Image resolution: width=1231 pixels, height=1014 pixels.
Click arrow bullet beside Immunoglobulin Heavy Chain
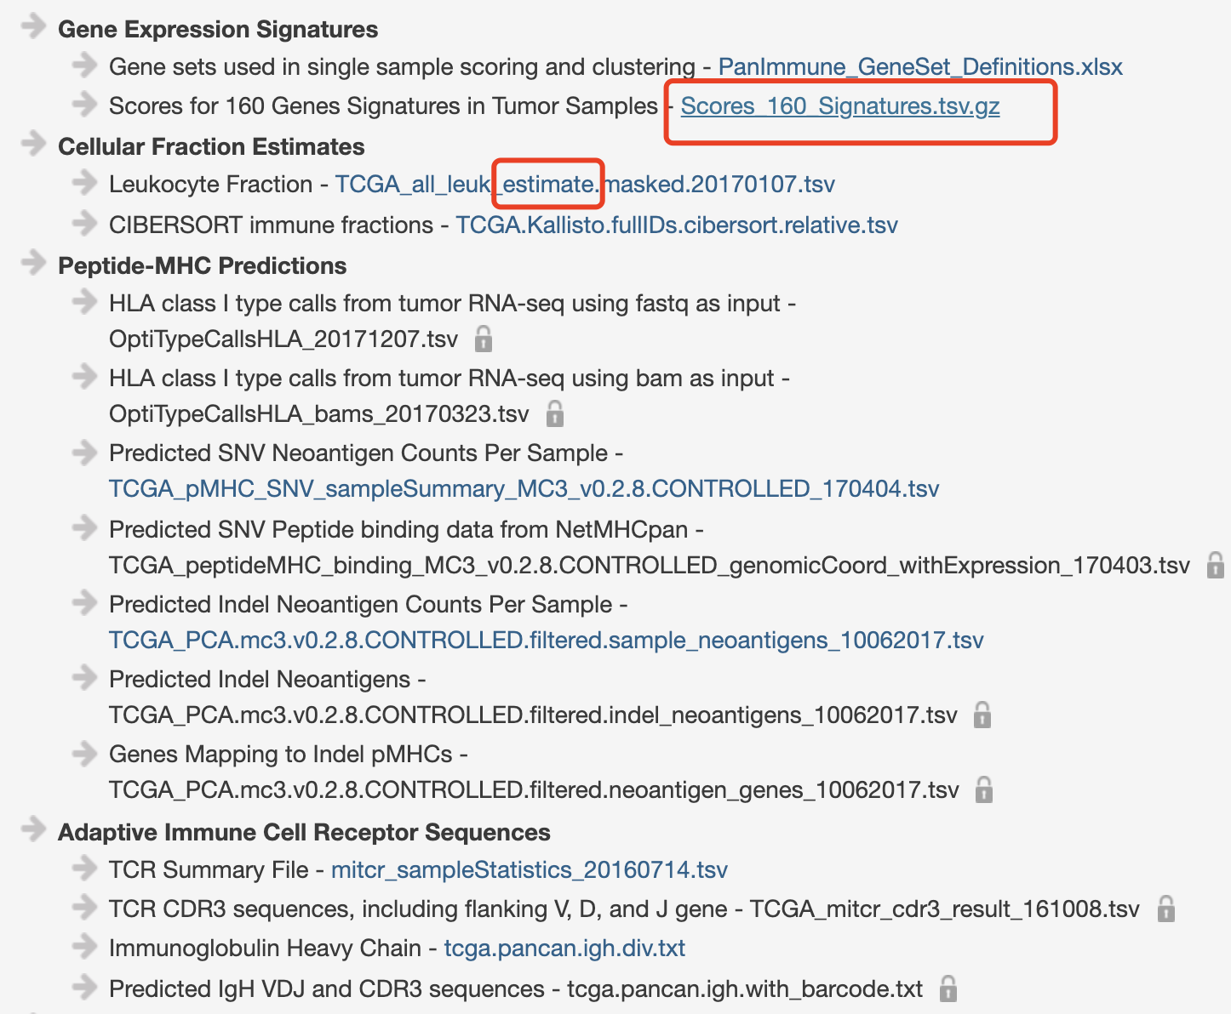point(84,945)
